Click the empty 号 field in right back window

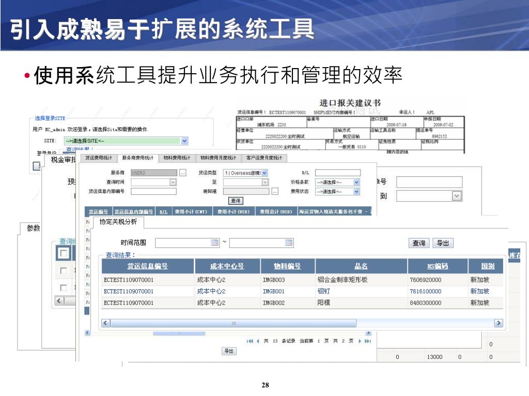point(429,182)
